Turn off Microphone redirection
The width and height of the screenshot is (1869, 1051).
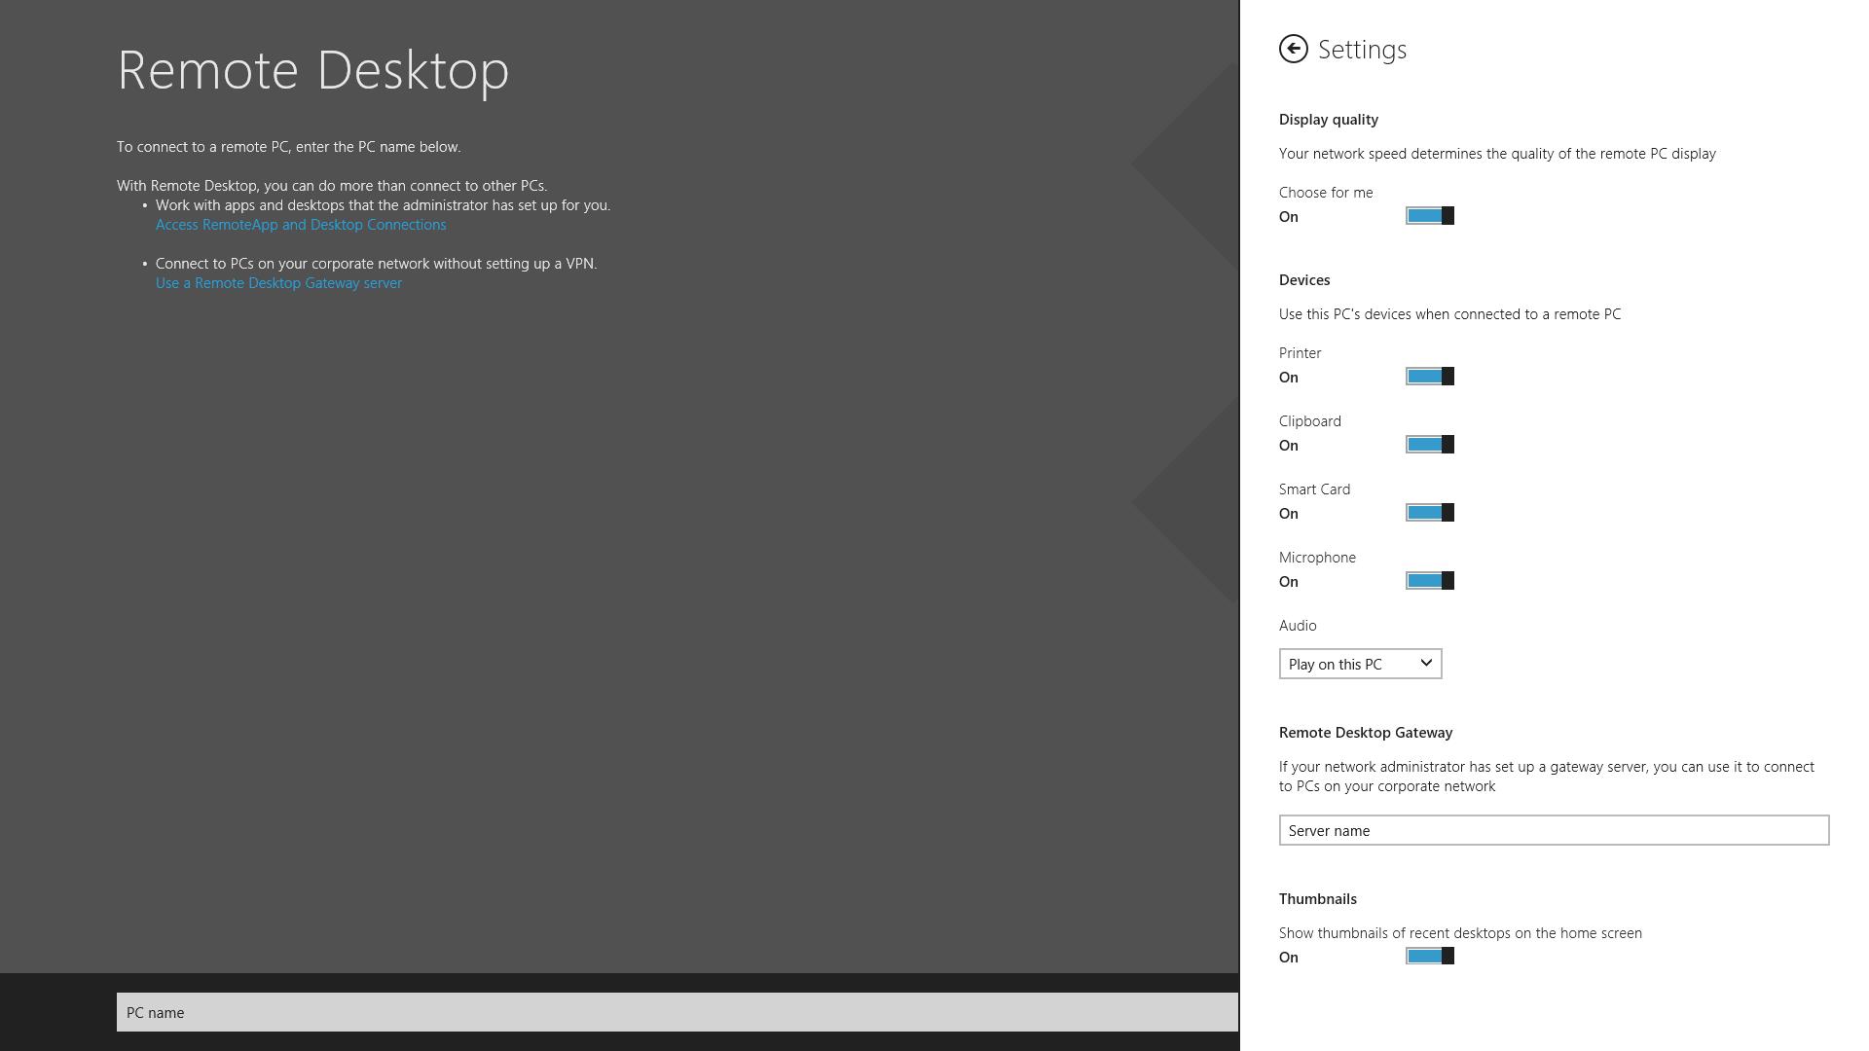(x=1429, y=581)
